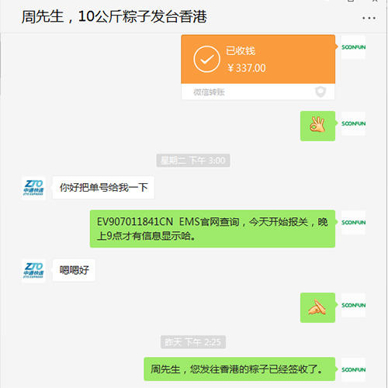Click the shield icon on transfer card
The image size is (388, 388).
pos(320,92)
